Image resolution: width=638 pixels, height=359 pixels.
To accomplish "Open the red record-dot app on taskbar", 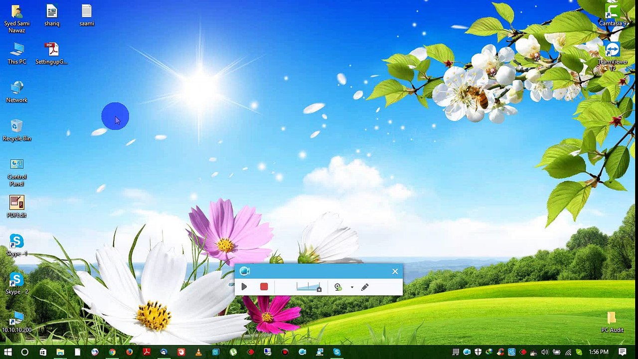I will tap(285, 352).
